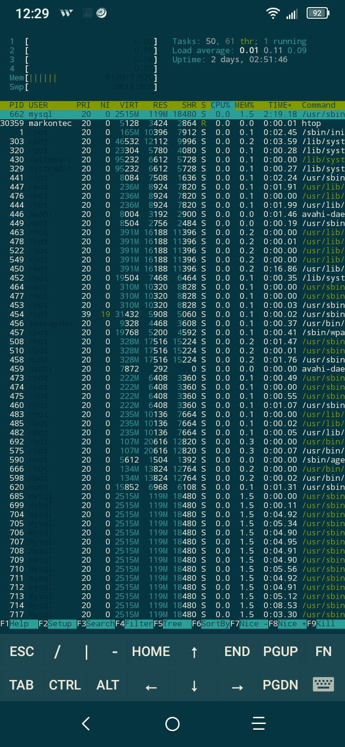
Task: Tap the dash extra key
Action: 115,652
